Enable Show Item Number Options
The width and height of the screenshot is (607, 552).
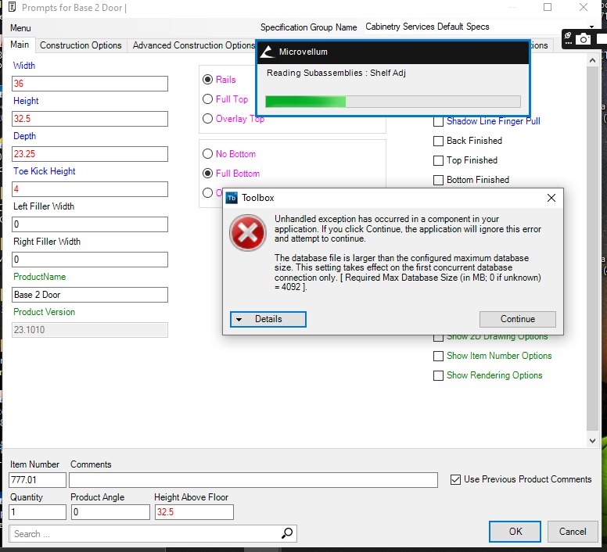[x=438, y=356]
